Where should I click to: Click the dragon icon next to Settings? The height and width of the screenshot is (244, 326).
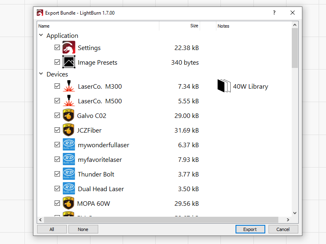(68, 48)
